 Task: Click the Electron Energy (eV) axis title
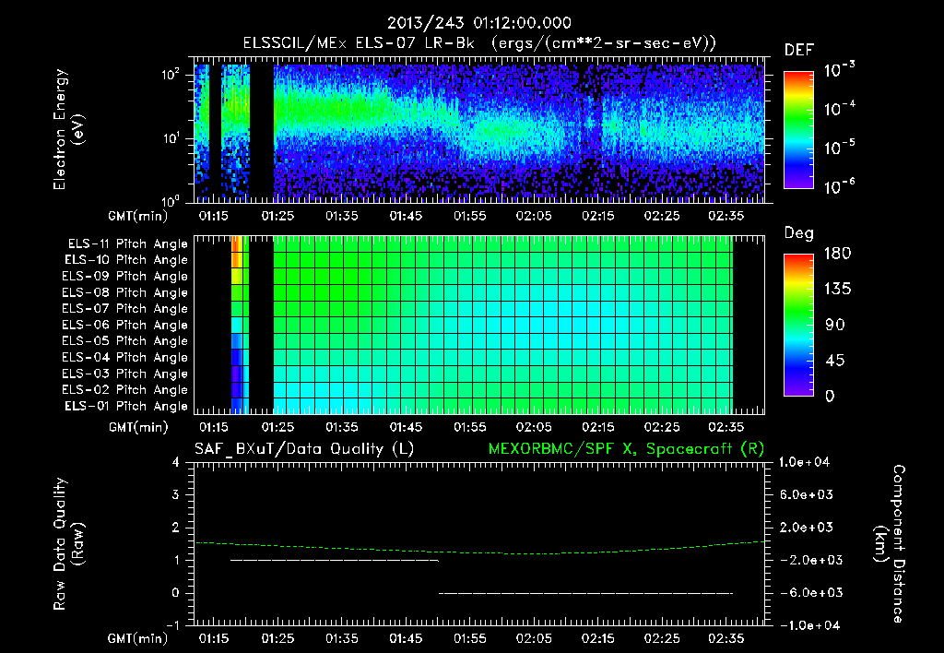click(68, 129)
